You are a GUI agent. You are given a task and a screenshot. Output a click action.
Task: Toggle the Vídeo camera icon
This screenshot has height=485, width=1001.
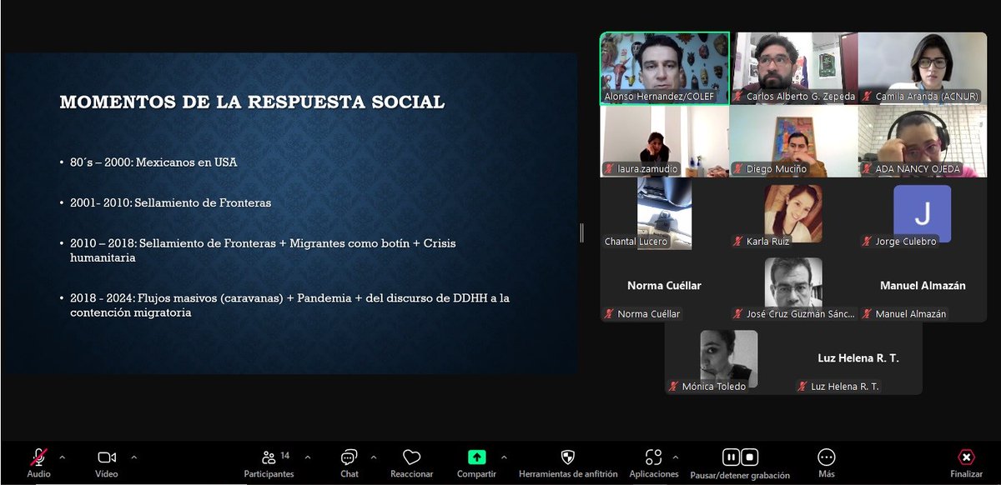point(107,457)
